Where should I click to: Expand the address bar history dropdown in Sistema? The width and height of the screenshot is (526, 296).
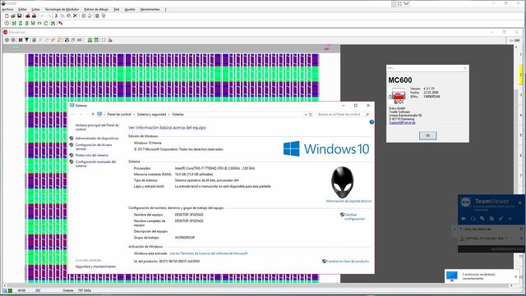[x=306, y=115]
